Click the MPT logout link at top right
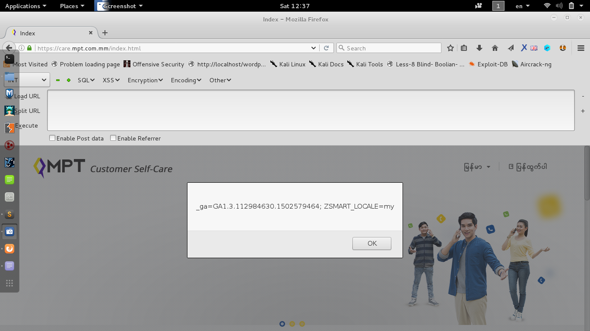 [528, 167]
